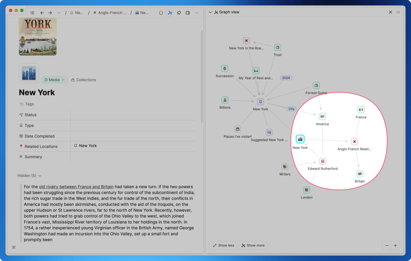Select the Succession dollar node
411x261 pixels.
point(225,68)
